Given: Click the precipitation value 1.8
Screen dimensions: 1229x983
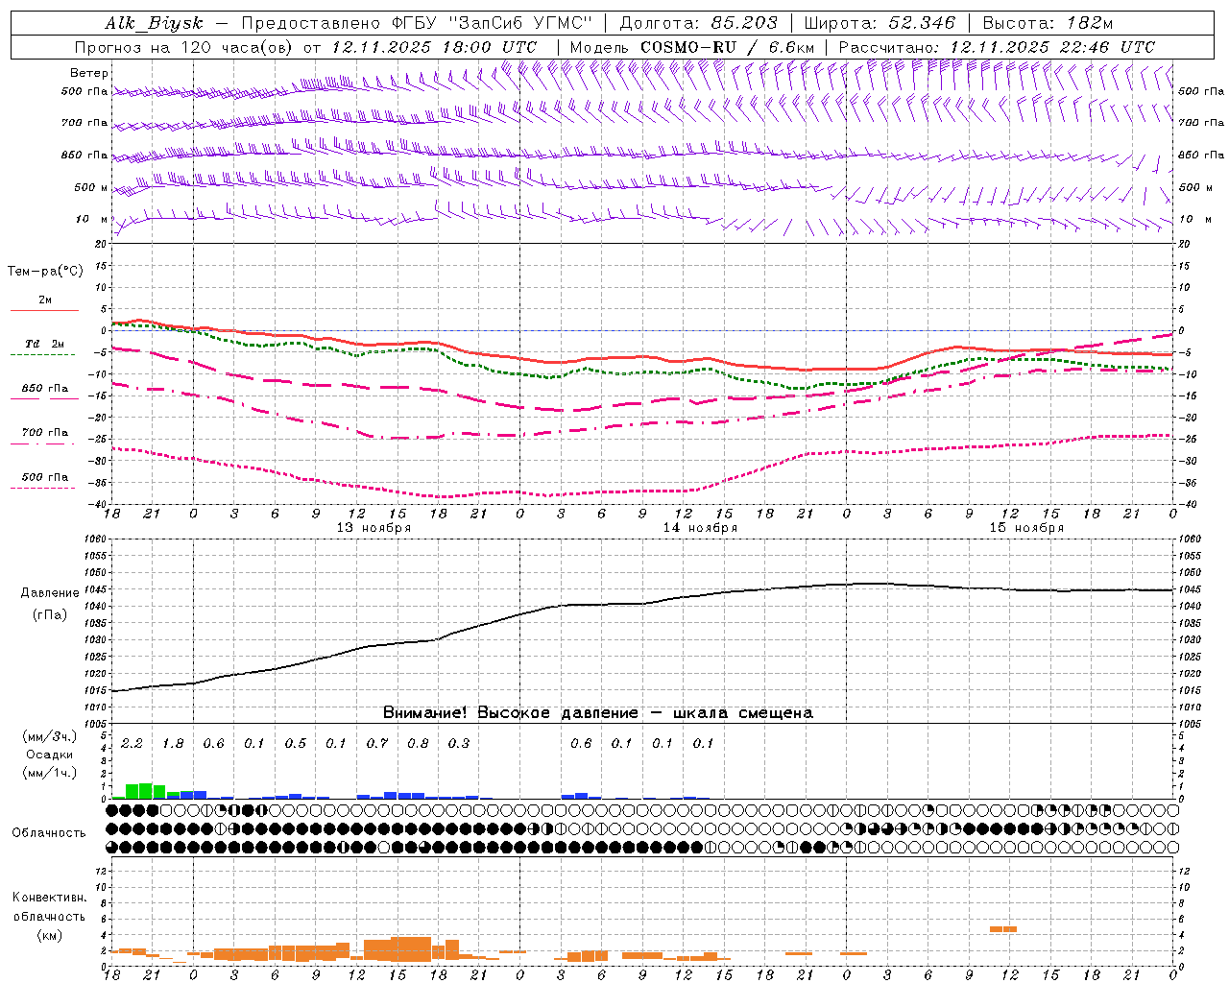Looking at the screenshot, I should pos(173,743).
